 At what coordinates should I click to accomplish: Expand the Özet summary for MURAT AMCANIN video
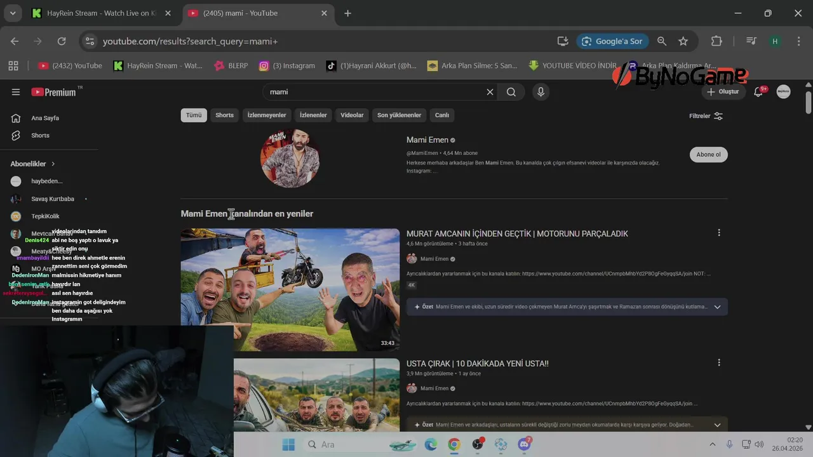tap(717, 307)
